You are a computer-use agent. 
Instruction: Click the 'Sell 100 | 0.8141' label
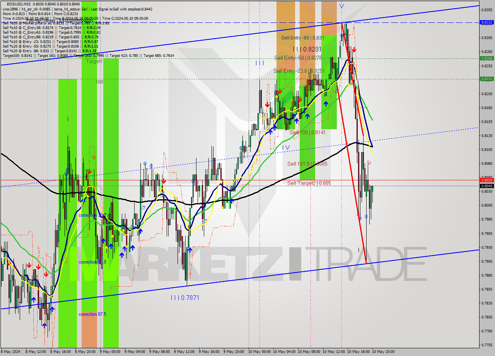pos(307,132)
